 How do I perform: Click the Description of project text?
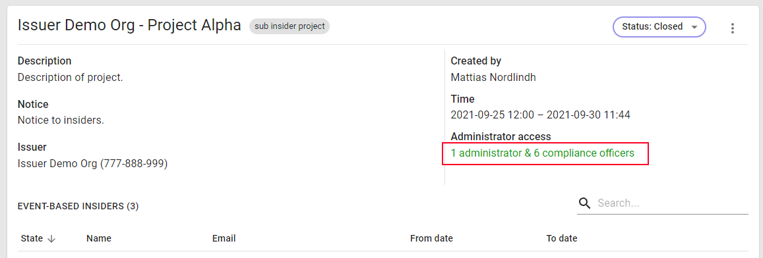70,77
